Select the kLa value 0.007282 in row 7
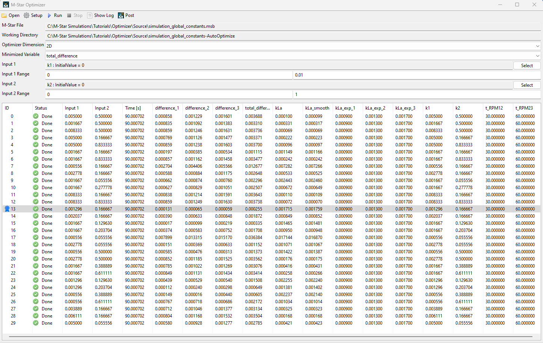 284,166
